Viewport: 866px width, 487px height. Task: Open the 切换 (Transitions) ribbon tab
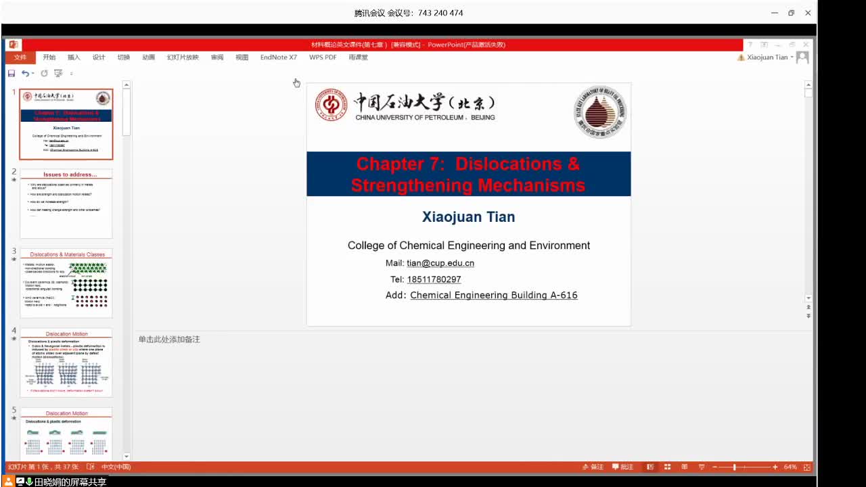pos(124,57)
